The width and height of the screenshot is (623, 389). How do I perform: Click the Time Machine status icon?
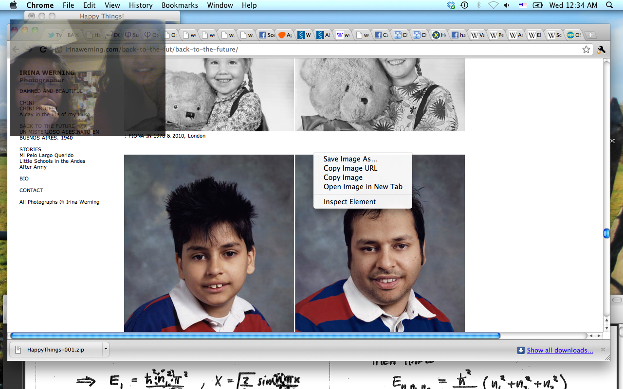[x=464, y=5]
